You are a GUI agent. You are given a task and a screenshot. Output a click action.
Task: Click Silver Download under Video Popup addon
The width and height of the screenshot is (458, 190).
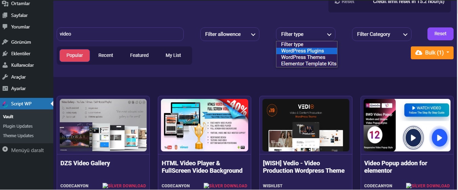coord(428,186)
